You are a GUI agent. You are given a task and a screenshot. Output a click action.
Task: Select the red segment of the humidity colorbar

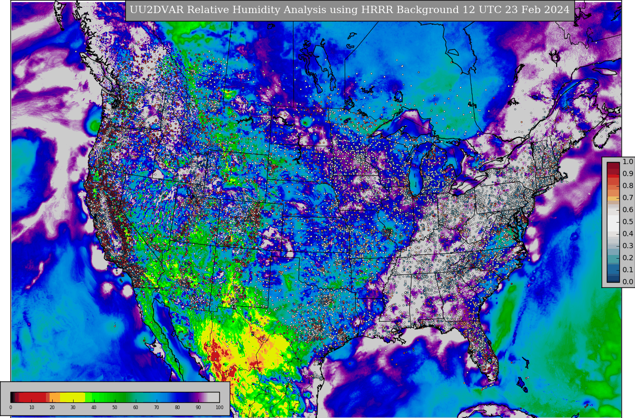tap(32, 397)
